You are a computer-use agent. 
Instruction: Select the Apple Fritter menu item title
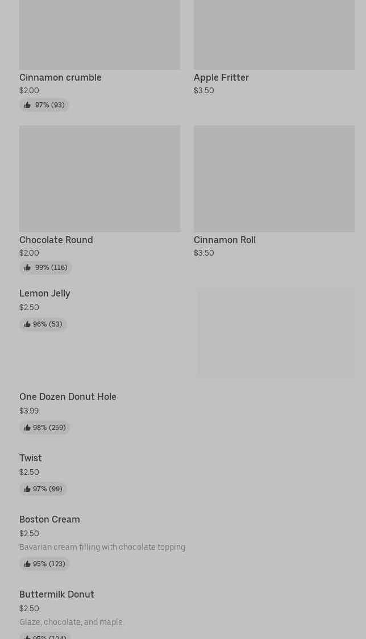221,77
